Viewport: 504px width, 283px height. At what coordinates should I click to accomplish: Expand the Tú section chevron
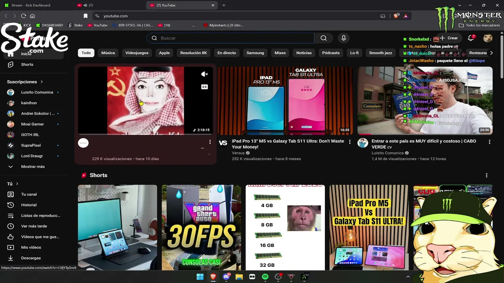point(17,184)
